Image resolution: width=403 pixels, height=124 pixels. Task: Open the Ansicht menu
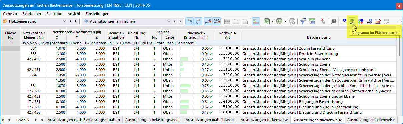coord(74,14)
